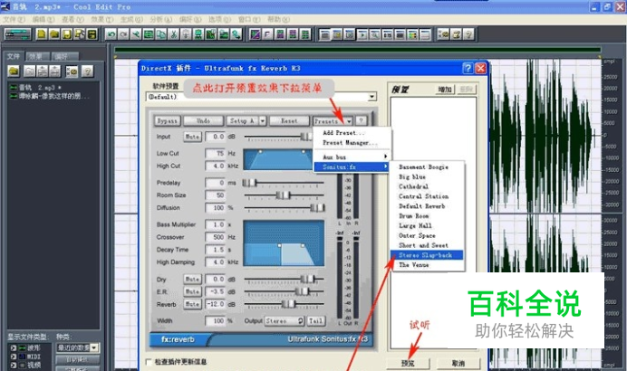Click the Add preset button
This screenshot has height=371, width=627.
click(x=445, y=90)
